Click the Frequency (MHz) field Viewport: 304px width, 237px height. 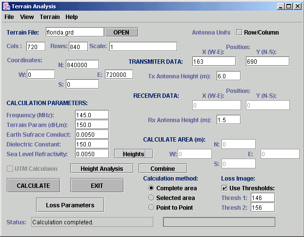tap(92, 115)
